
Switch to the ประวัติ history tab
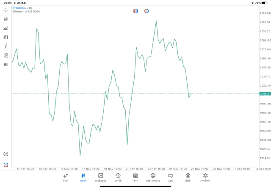tap(118, 177)
